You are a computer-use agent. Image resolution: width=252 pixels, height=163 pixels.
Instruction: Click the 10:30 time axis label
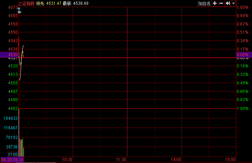(67, 160)
